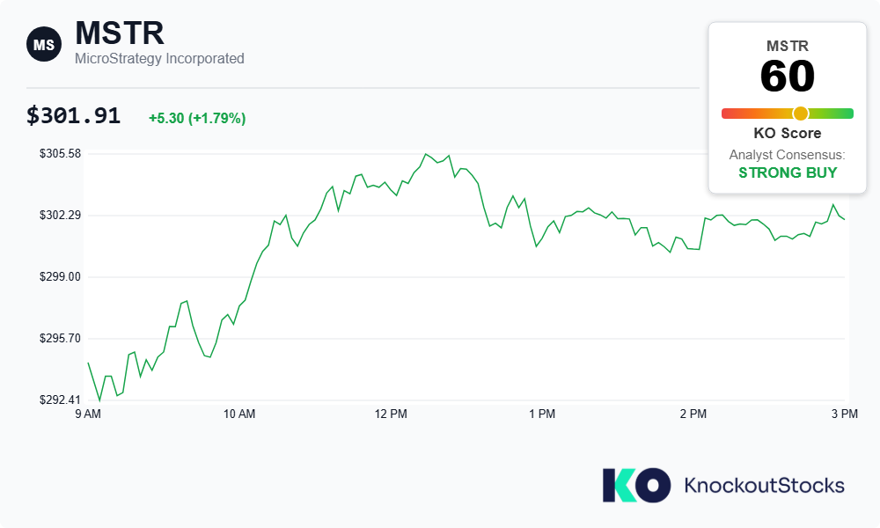Click the KO Score gradient gauge bar
Image resolution: width=880 pixels, height=528 pixels.
tap(788, 113)
